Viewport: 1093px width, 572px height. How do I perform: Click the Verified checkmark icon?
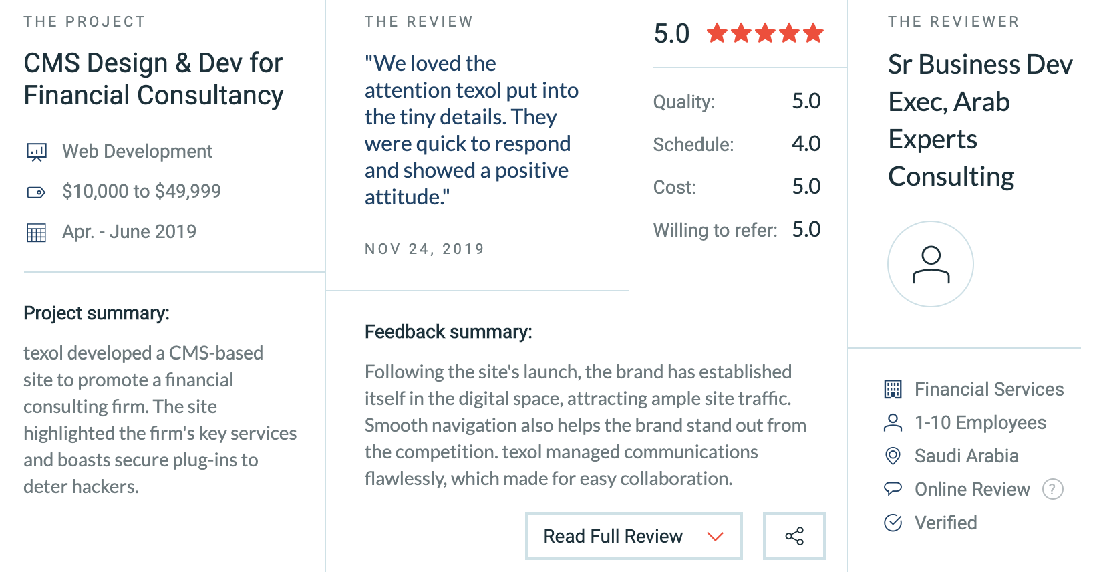(893, 523)
